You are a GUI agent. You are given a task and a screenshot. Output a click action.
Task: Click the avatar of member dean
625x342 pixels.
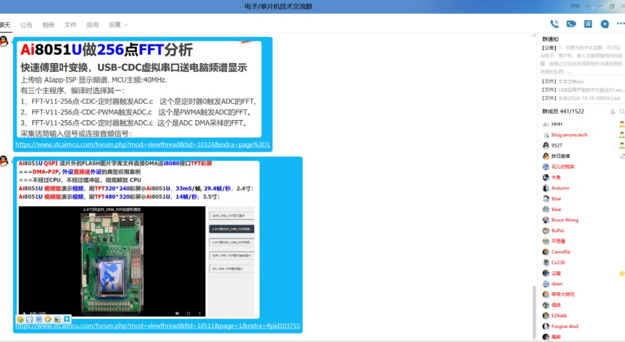click(546, 284)
